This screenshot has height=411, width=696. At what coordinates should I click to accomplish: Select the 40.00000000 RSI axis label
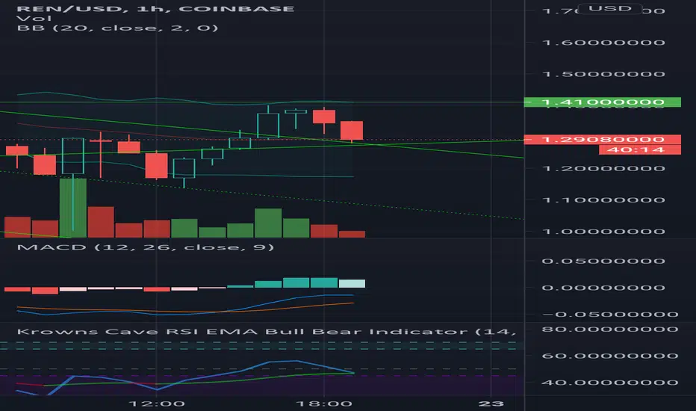click(610, 383)
